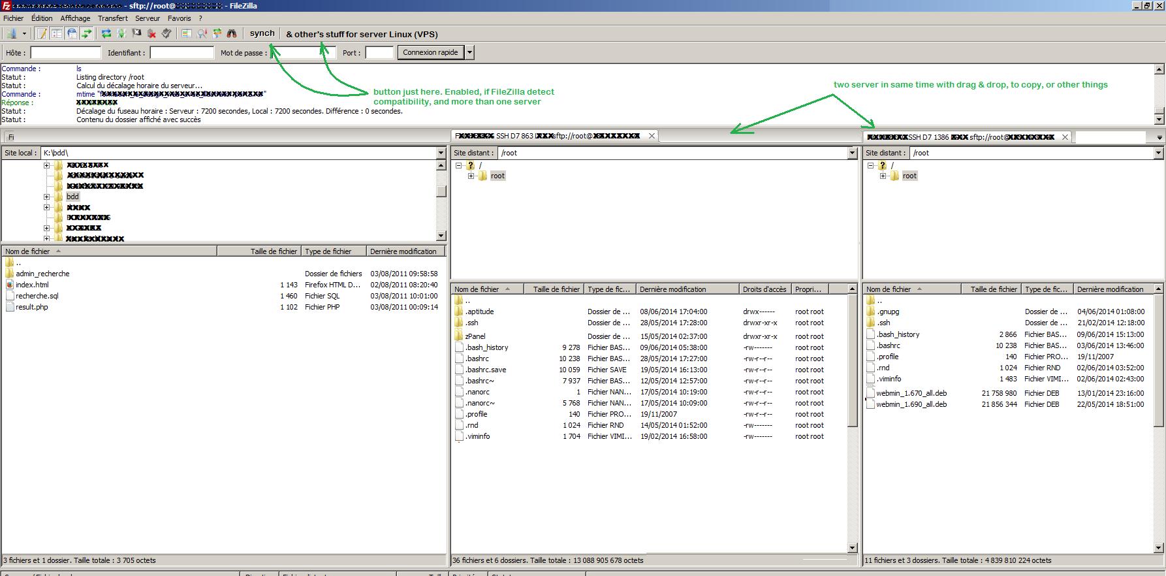The image size is (1166, 576).
Task: Close the SSH D7 1386 server tab
Action: (1065, 137)
